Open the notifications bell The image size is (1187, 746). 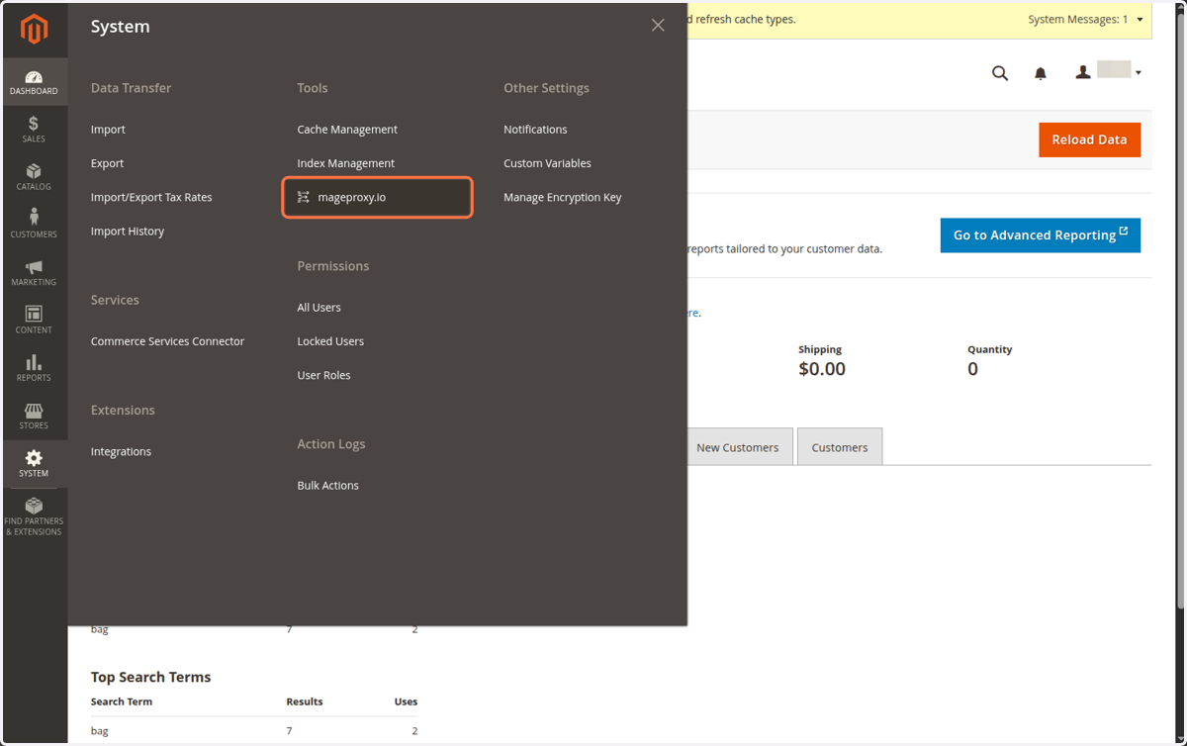(1041, 73)
